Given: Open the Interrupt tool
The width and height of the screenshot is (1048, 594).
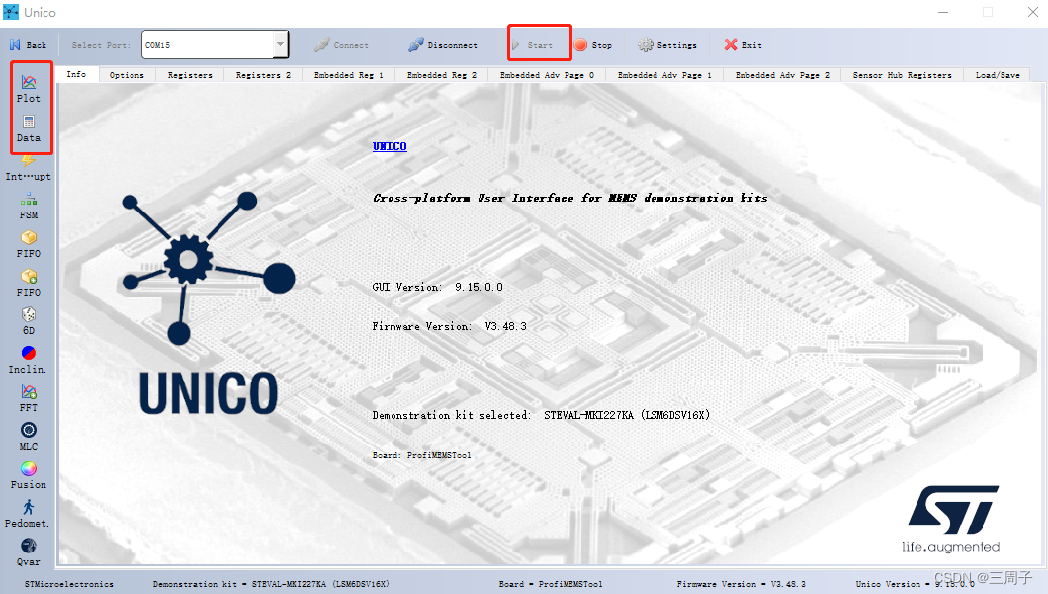Looking at the screenshot, I should tap(28, 167).
